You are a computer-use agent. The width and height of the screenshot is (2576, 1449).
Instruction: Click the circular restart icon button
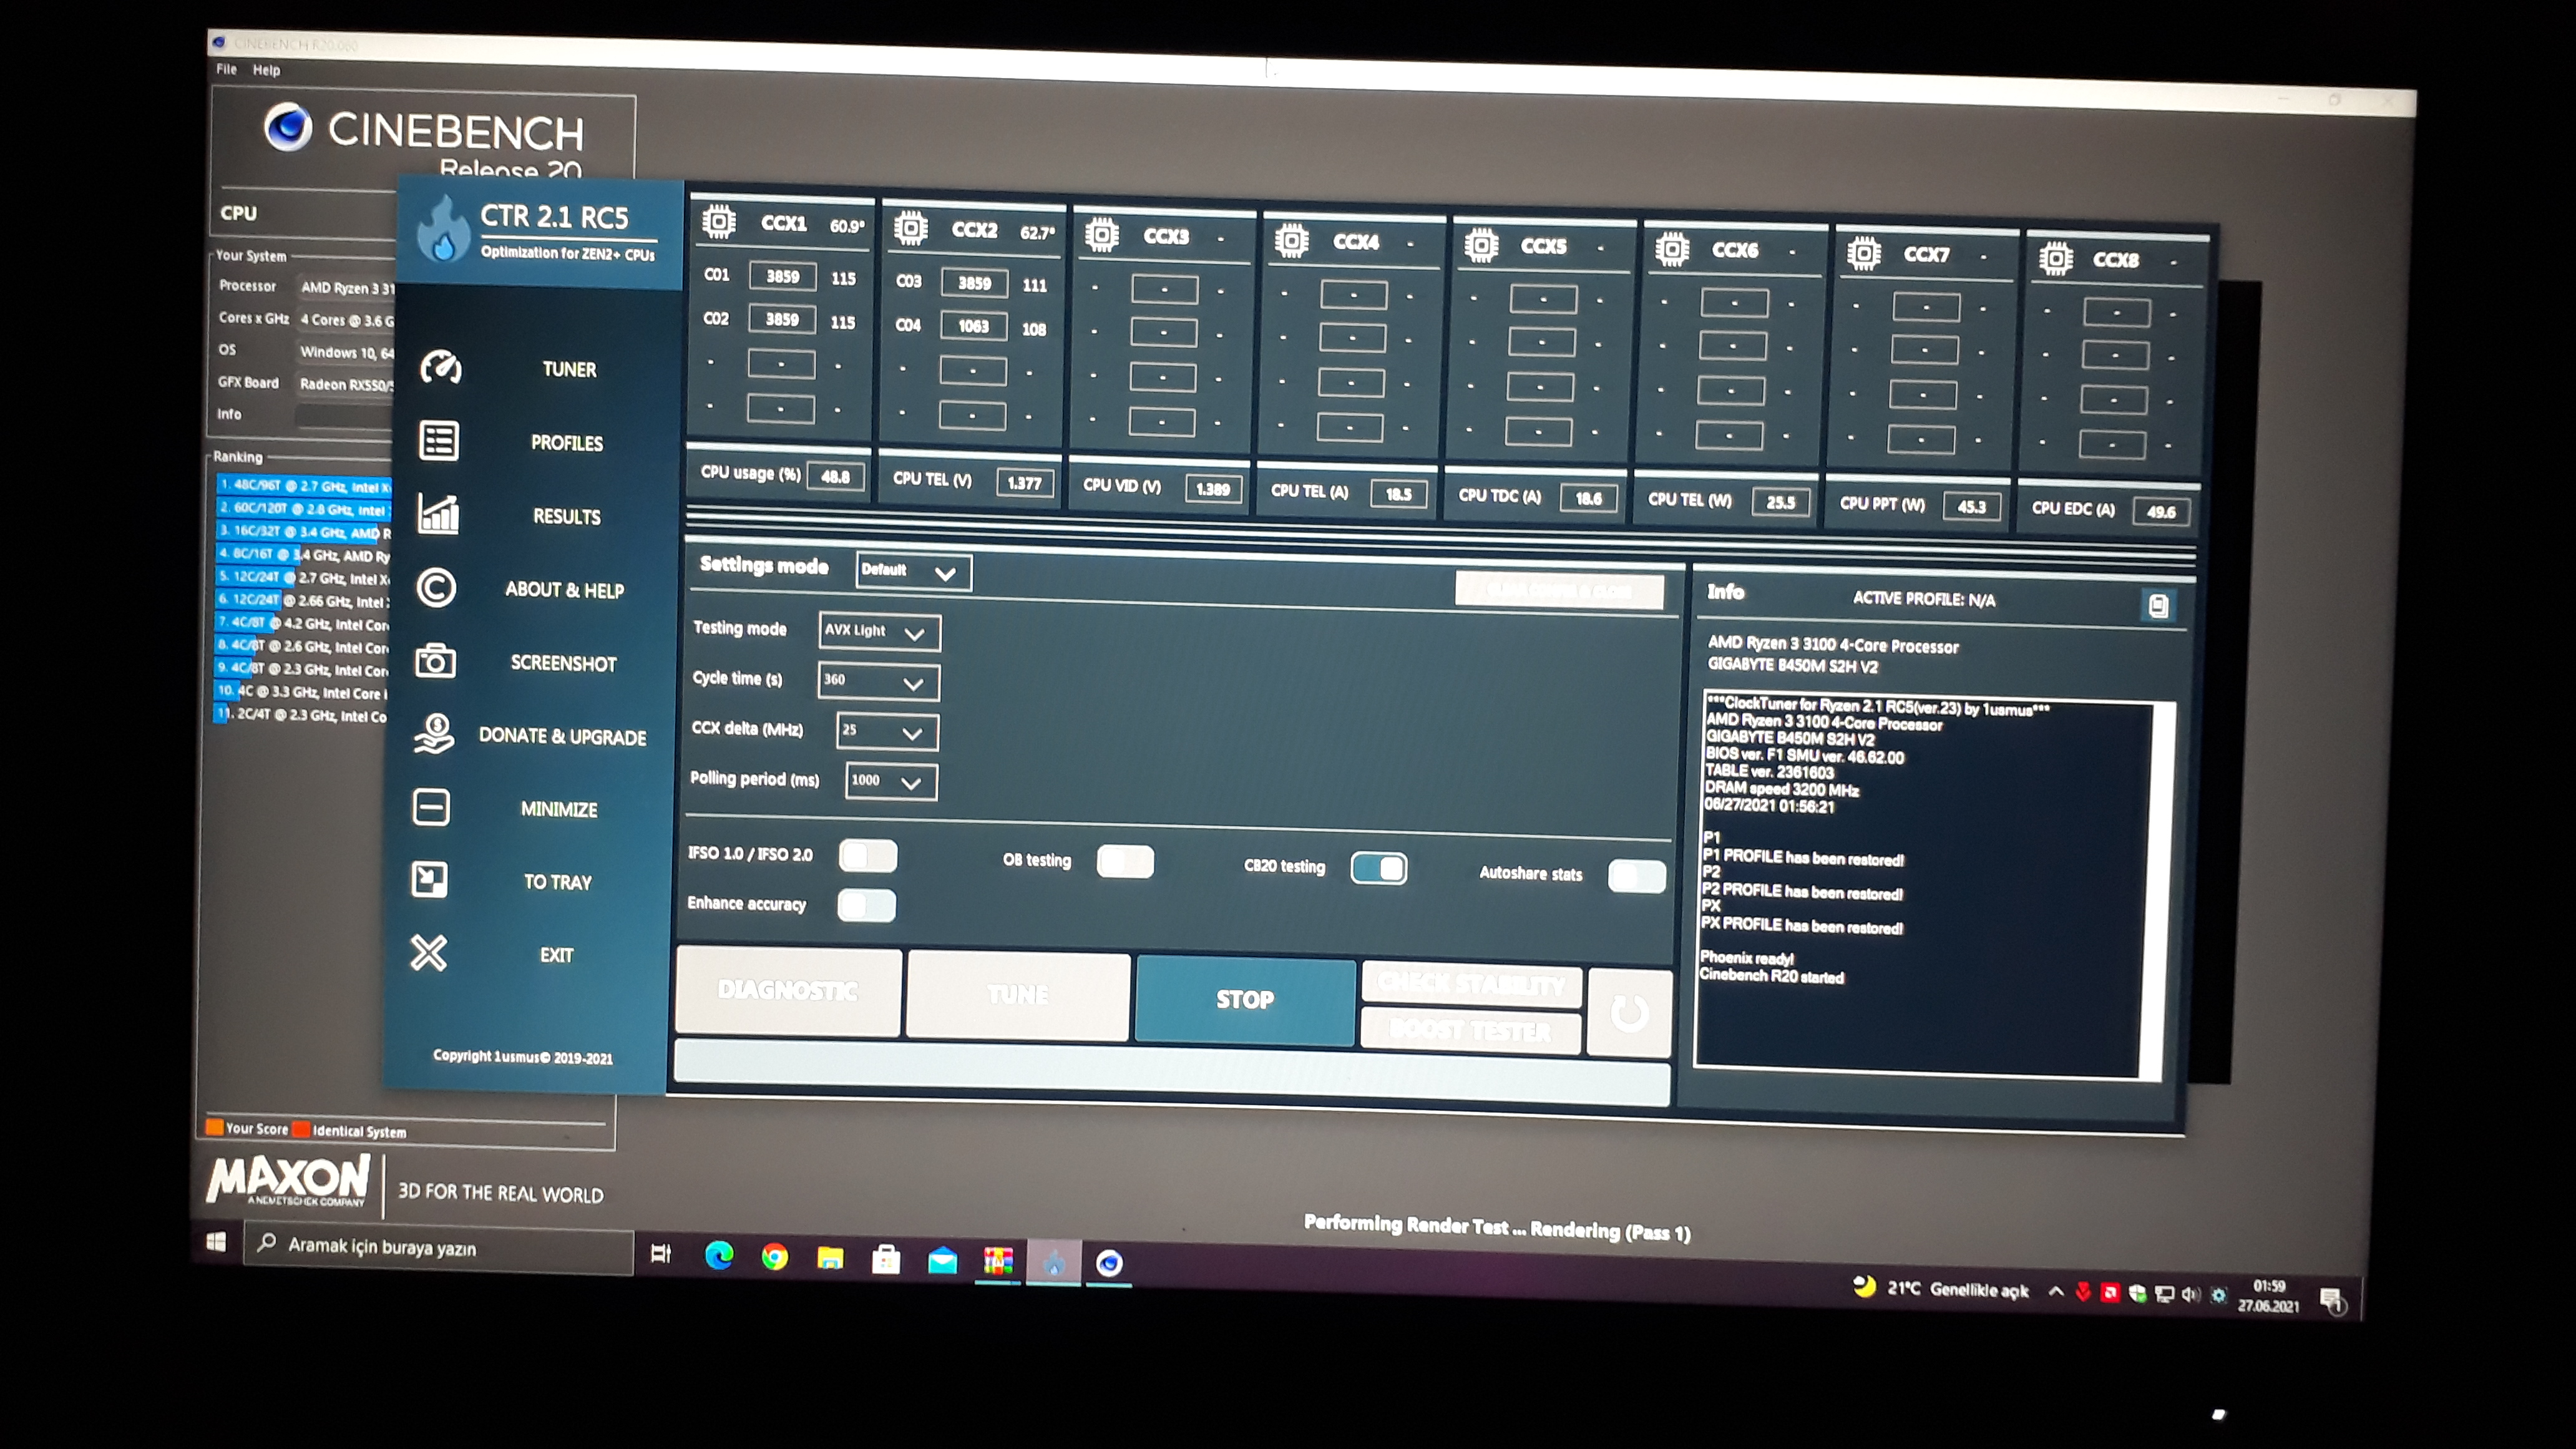1629,1013
